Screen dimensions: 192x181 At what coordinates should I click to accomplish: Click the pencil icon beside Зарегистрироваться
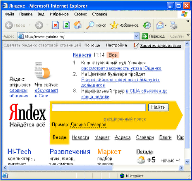[136, 46]
